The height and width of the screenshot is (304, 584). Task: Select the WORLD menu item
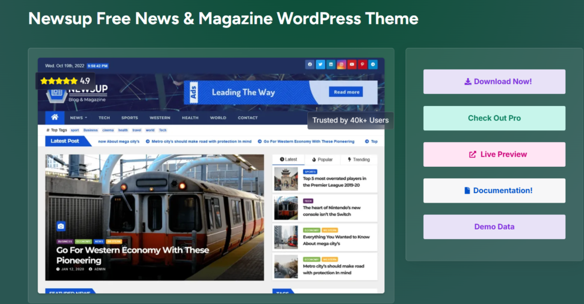218,118
